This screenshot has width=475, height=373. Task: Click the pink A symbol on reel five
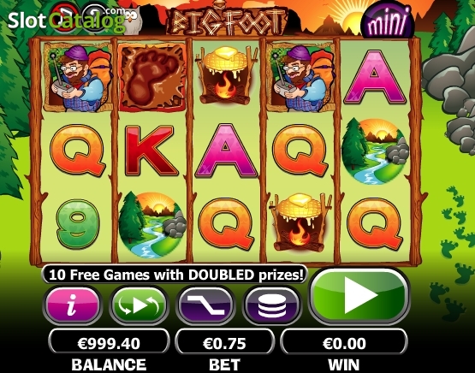pos(374,78)
